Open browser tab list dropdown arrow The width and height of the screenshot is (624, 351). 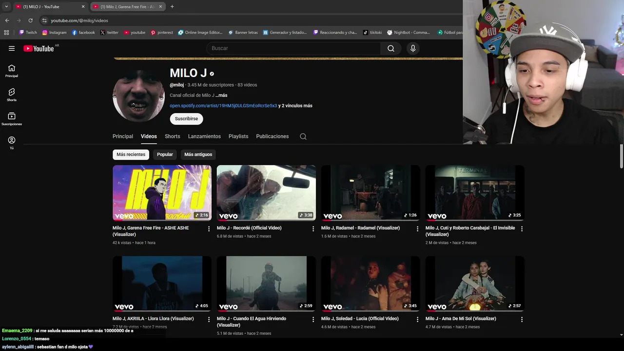pos(6,7)
